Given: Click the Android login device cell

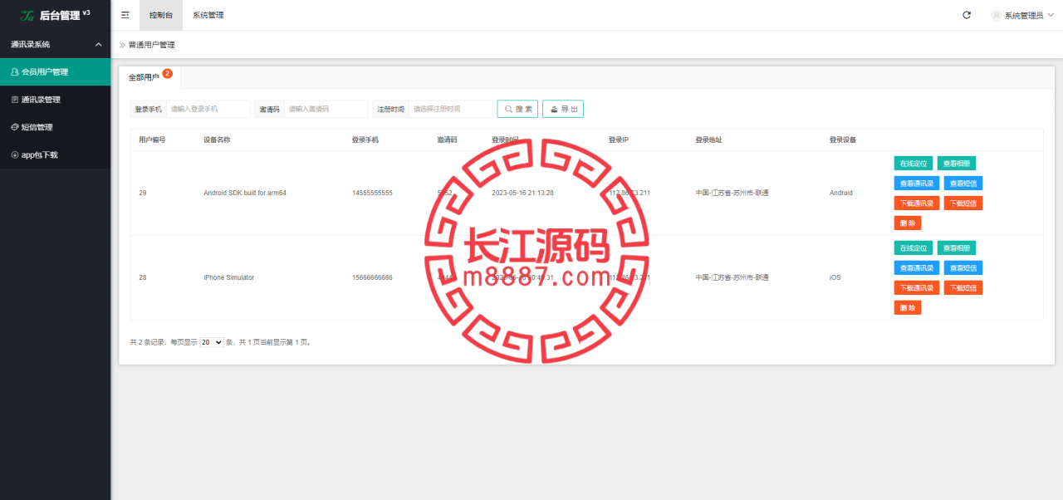Looking at the screenshot, I should coord(841,193).
